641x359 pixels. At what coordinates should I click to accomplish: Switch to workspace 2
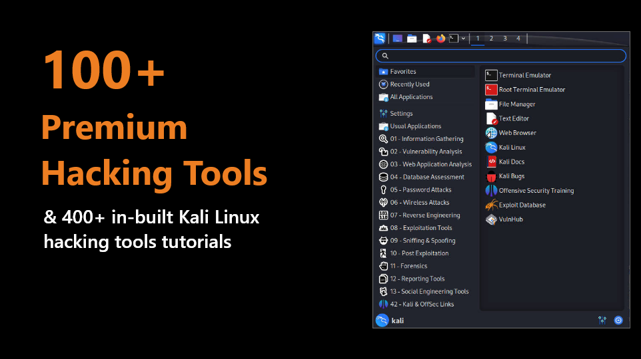click(x=491, y=39)
